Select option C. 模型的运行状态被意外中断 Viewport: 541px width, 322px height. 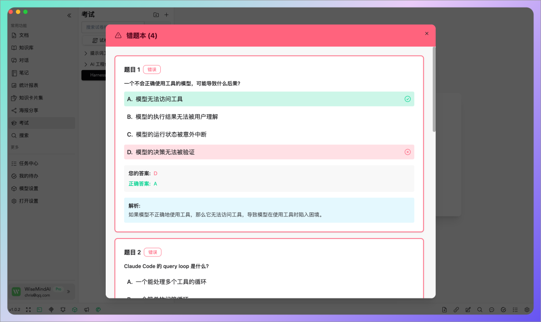[269, 134]
